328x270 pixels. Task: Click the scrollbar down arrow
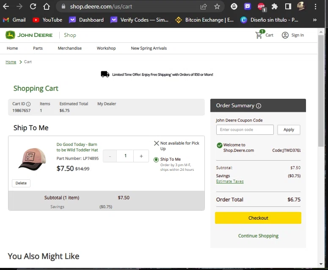click(x=321, y=264)
